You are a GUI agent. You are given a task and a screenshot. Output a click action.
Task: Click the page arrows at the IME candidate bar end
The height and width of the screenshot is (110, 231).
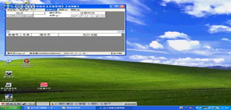coord(130,104)
